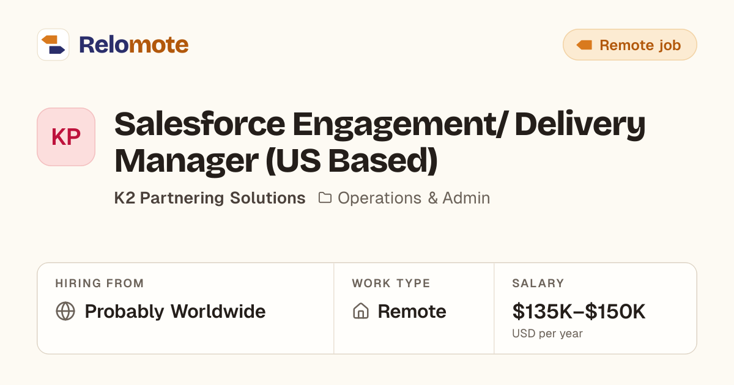The image size is (734, 385).
Task: Open K2 Partnering Solutions company name
Action: (x=210, y=198)
